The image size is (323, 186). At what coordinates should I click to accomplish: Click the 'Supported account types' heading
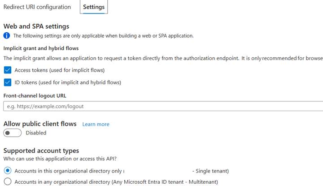pos(41,151)
